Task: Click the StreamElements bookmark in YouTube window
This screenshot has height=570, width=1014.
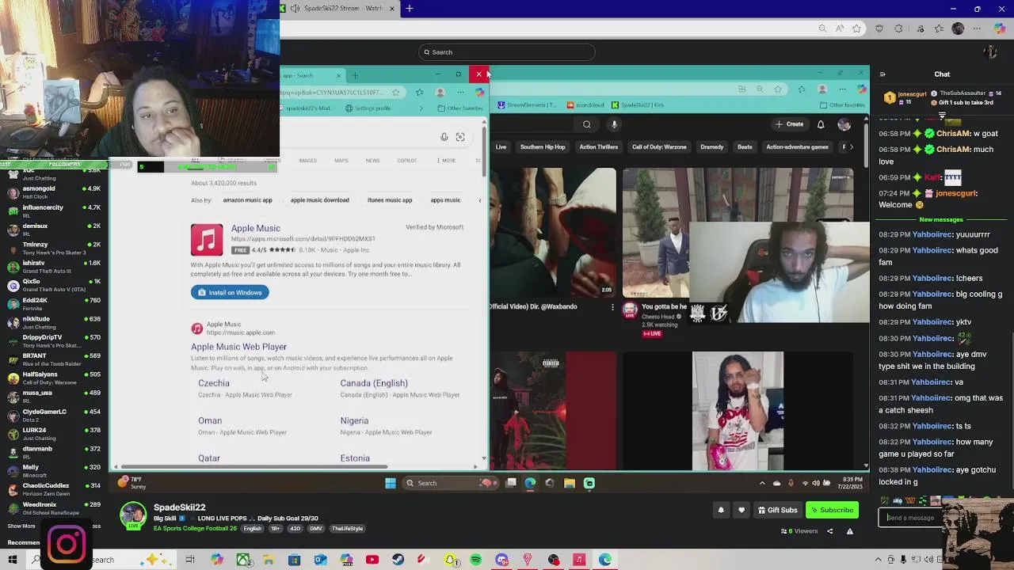Action: coord(526,104)
